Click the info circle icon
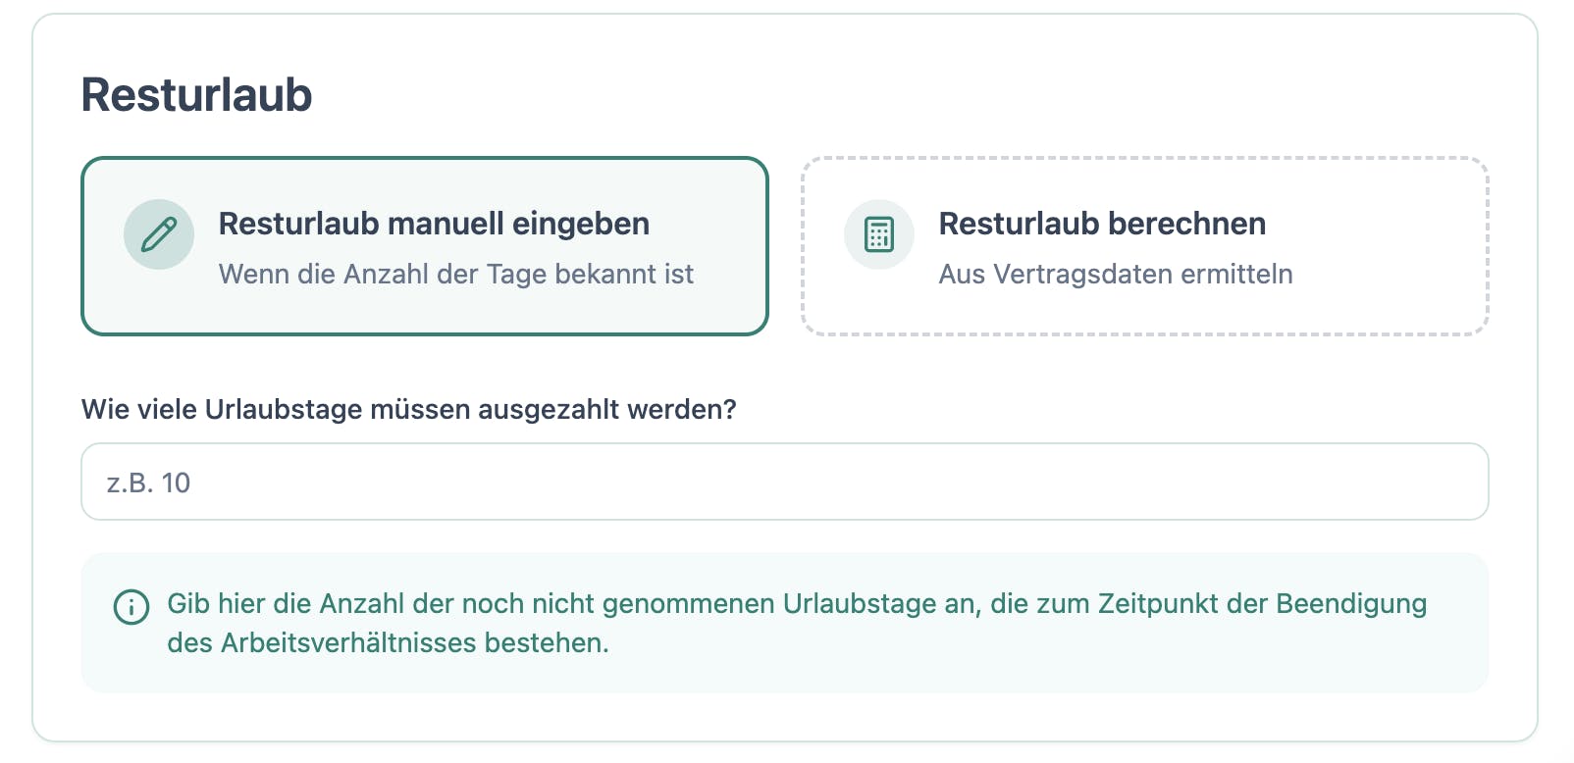Viewport: 1574px width, 763px height. click(131, 607)
